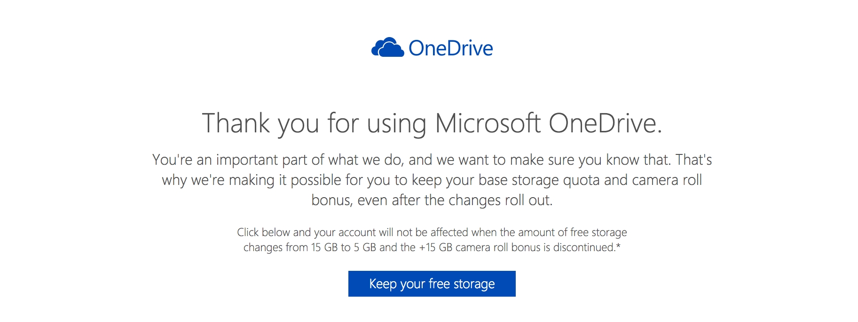Viewport: 858px width, 322px height.
Task: Click the changes from 15 GB line
Action: pyautogui.click(x=432, y=247)
